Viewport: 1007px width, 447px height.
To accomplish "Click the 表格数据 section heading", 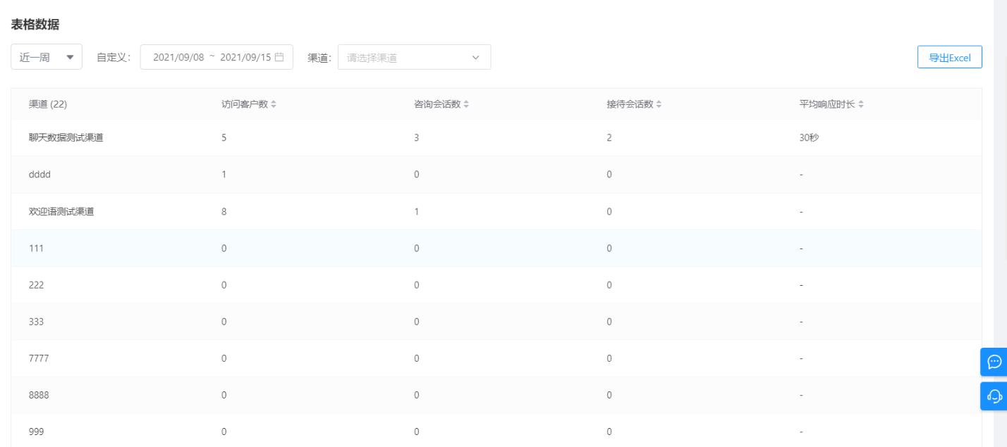I will 35,25.
